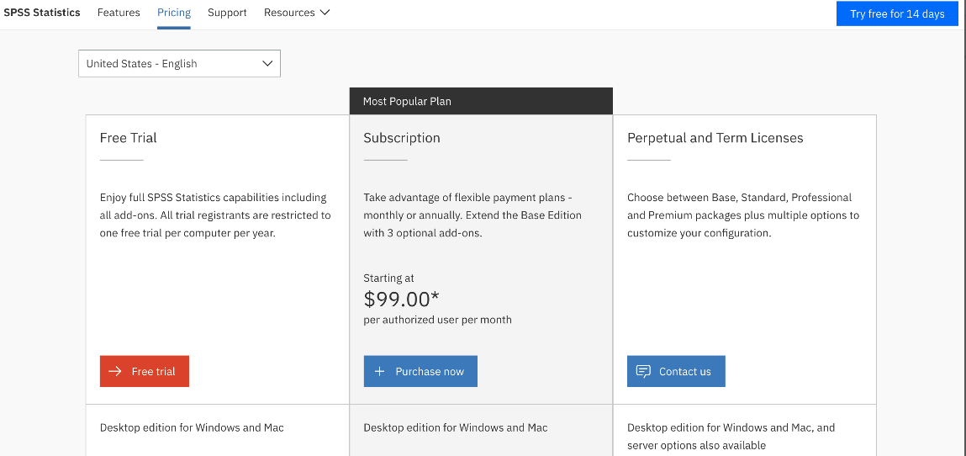This screenshot has width=966, height=456.
Task: Open United States - English region dropdown
Action: [x=179, y=63]
